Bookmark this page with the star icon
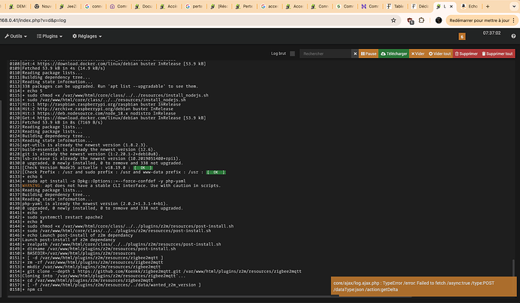520x303 pixels. point(393,20)
